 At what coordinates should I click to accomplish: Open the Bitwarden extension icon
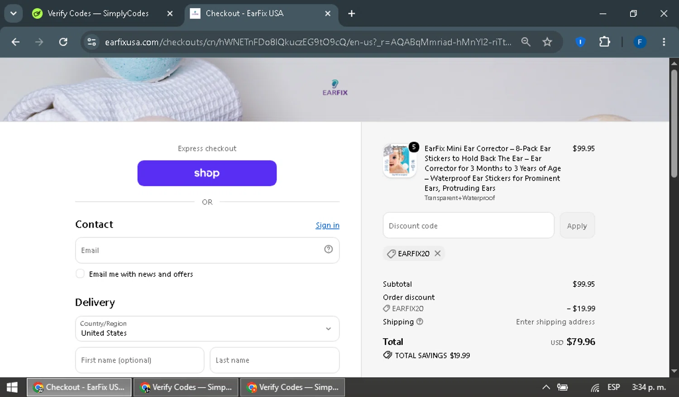coord(580,42)
